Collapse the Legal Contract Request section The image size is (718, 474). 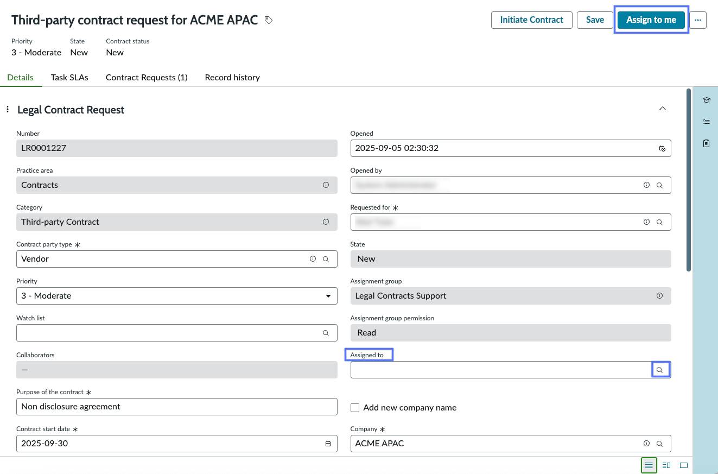click(662, 109)
